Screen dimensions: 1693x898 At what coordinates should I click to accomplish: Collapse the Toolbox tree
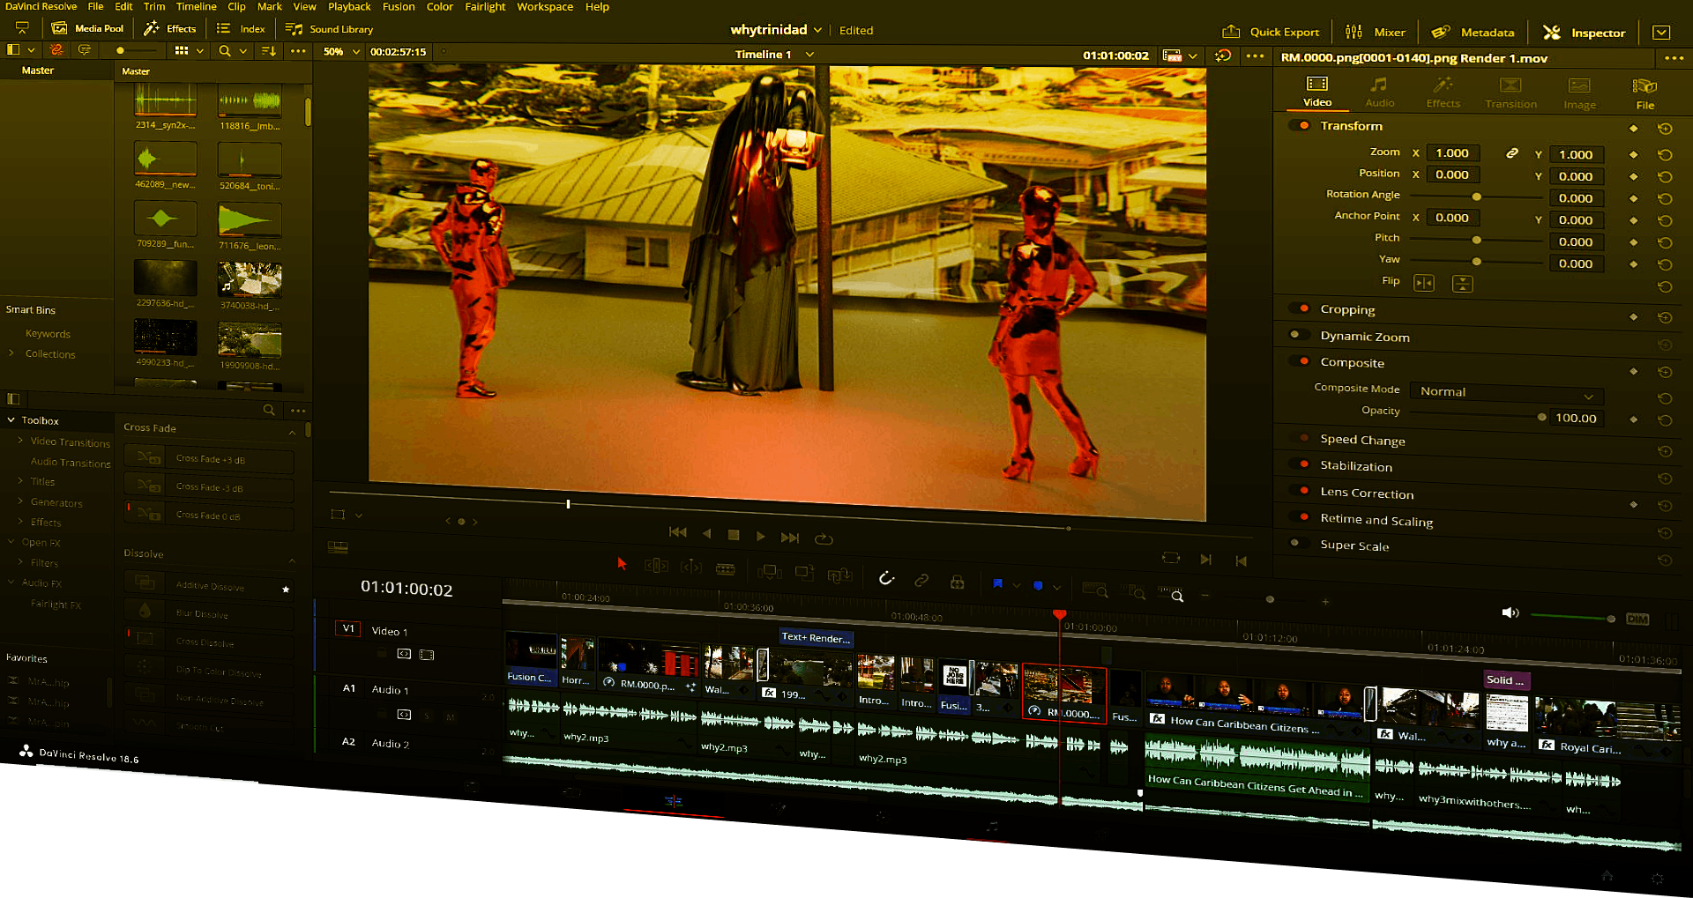pos(11,420)
